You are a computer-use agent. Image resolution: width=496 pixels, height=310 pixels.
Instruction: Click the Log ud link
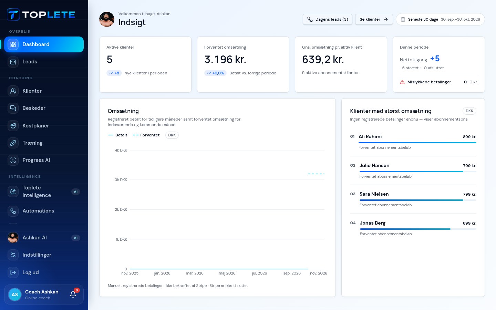pyautogui.click(x=44, y=272)
